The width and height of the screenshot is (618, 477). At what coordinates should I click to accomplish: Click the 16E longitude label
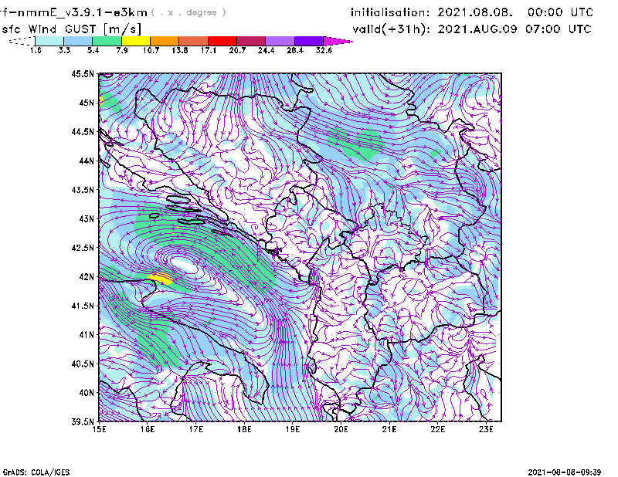click(x=148, y=429)
